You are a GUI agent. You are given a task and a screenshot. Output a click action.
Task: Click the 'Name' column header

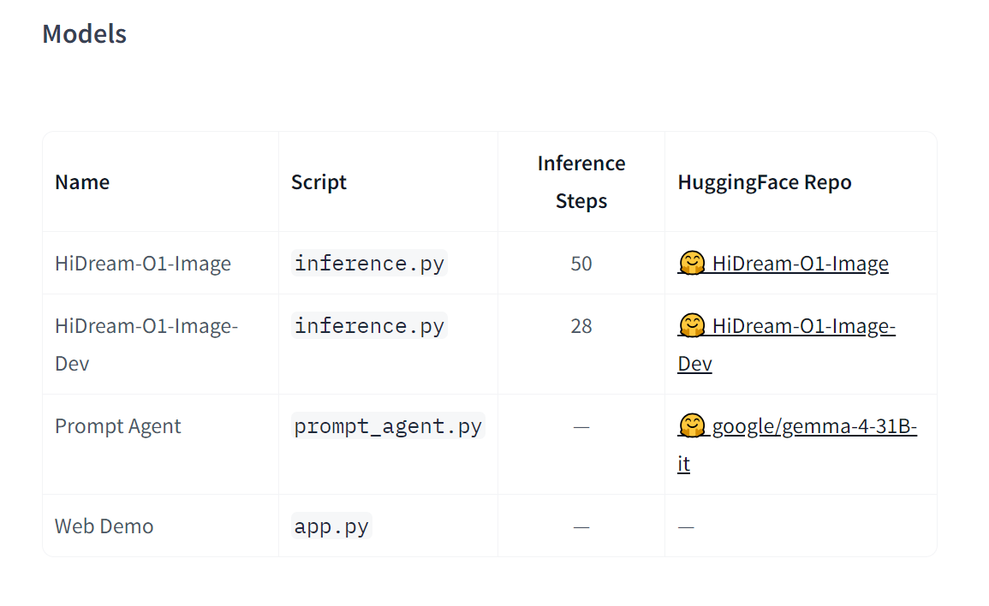click(x=82, y=182)
